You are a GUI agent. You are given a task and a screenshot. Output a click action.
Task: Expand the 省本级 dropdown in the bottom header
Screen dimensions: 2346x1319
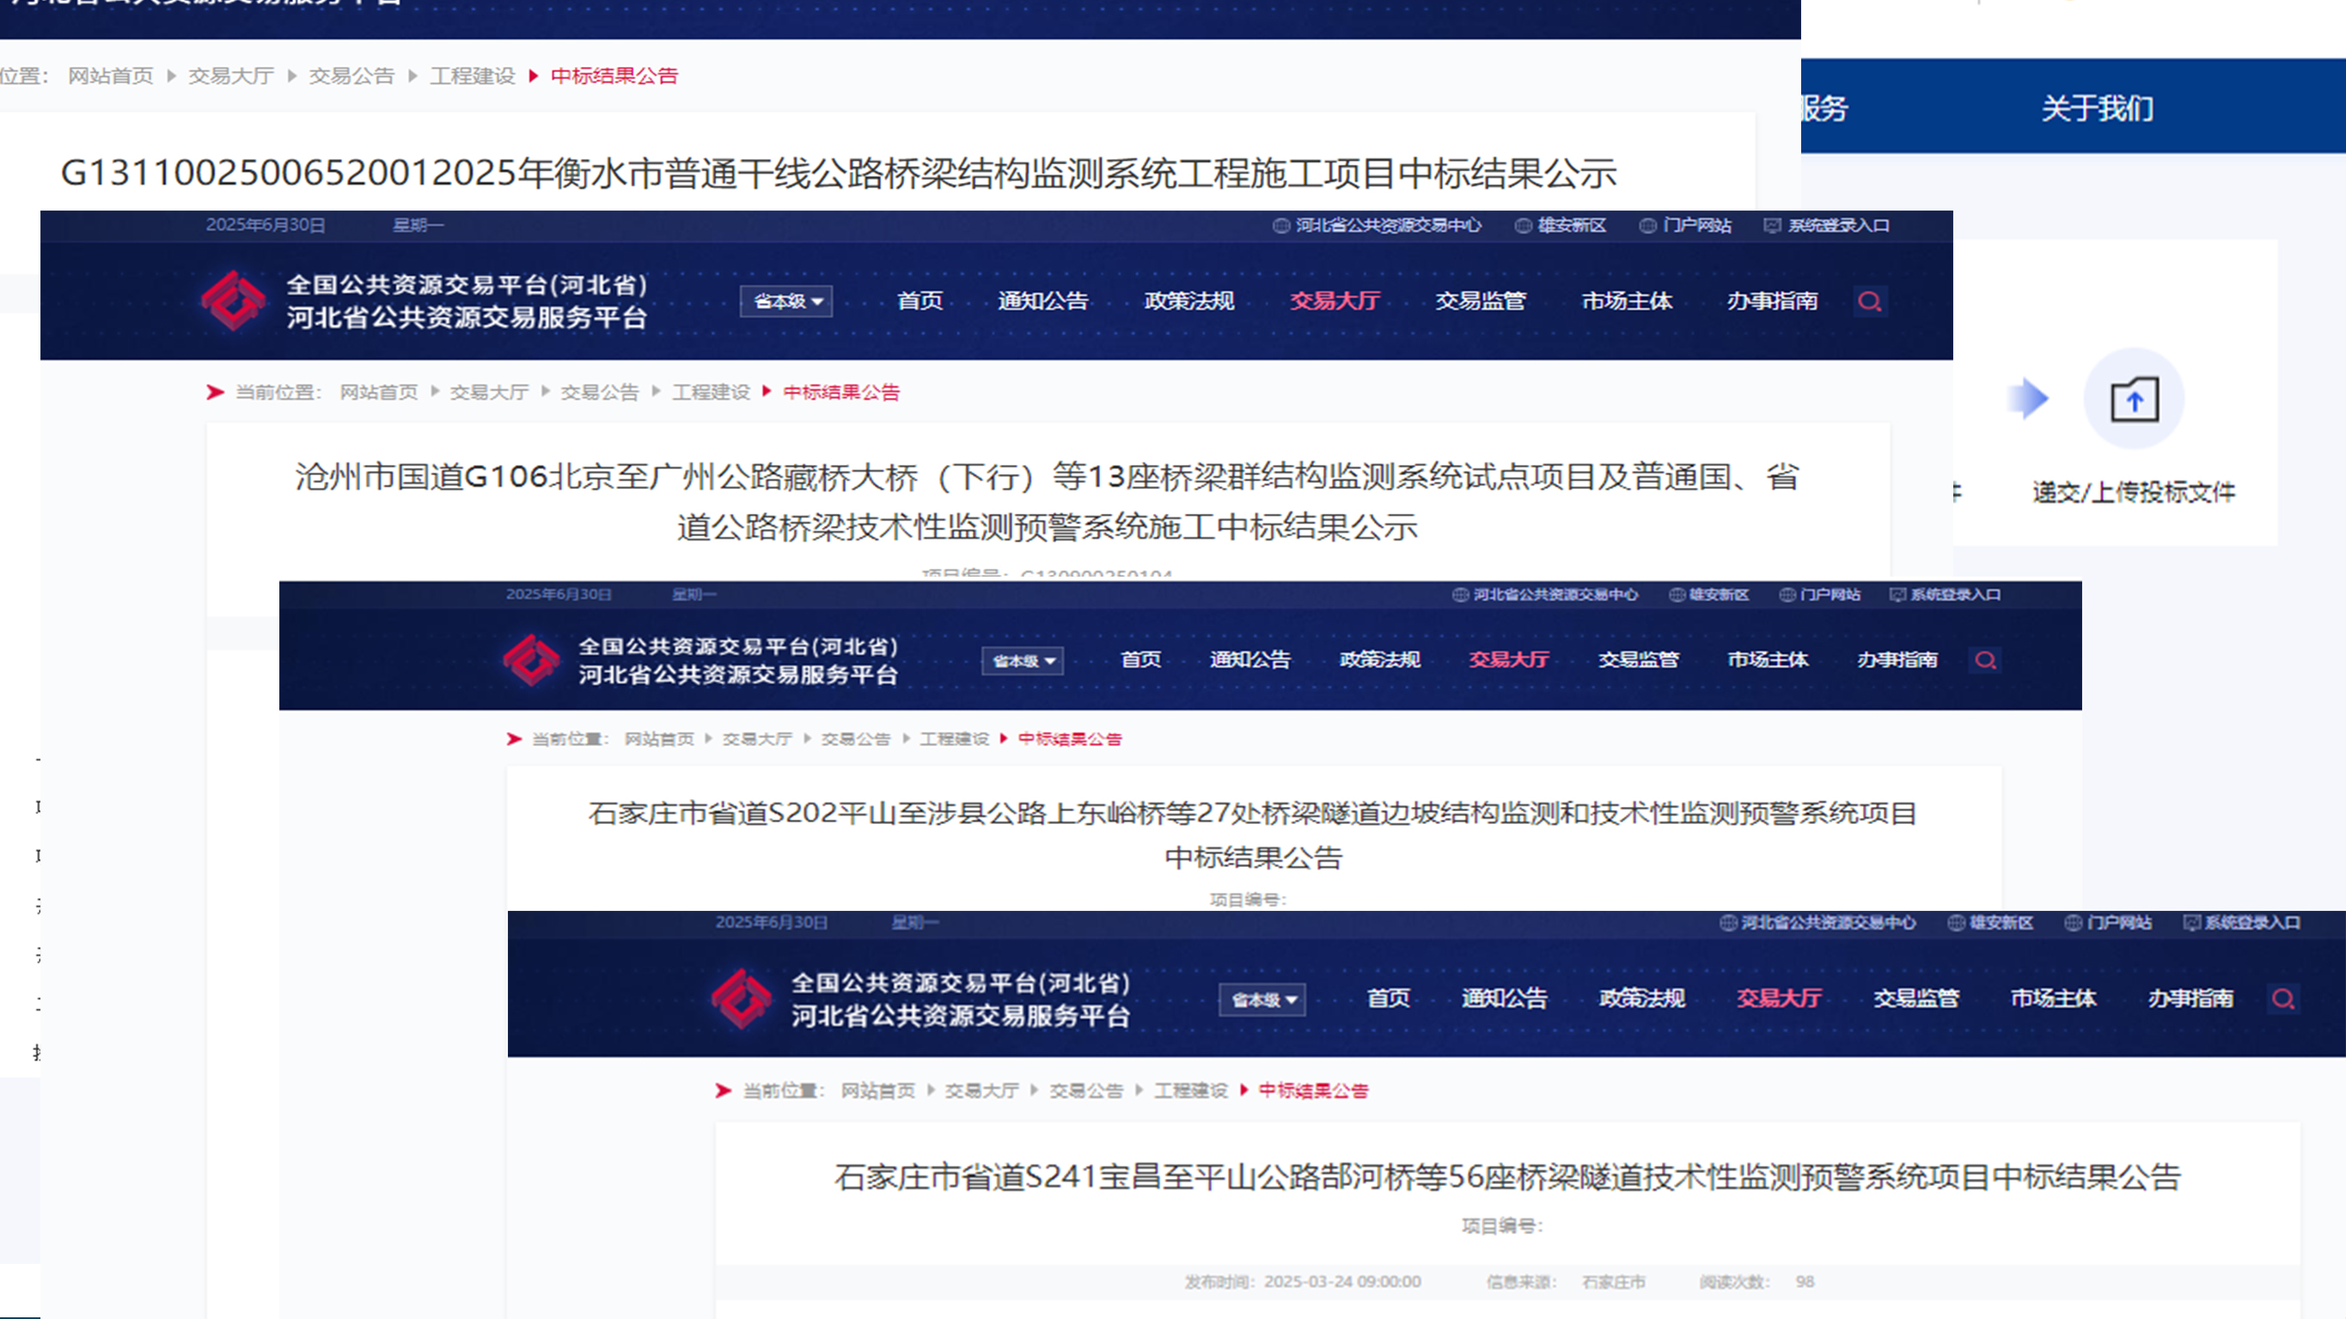click(1262, 998)
